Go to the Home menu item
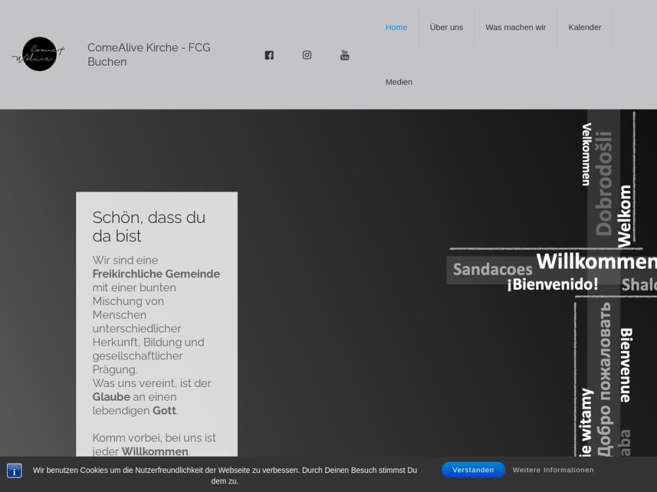The height and width of the screenshot is (492, 657). 396,28
